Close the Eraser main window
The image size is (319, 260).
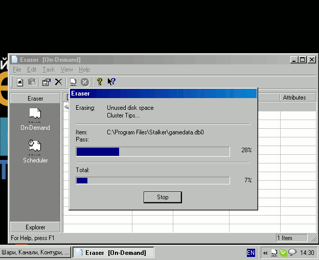point(312,60)
